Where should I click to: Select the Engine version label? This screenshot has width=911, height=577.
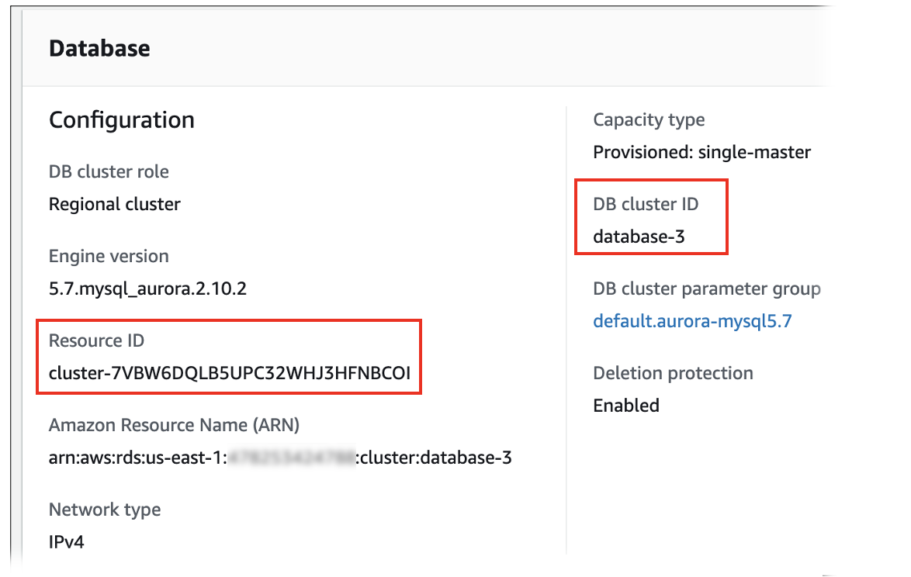(109, 256)
